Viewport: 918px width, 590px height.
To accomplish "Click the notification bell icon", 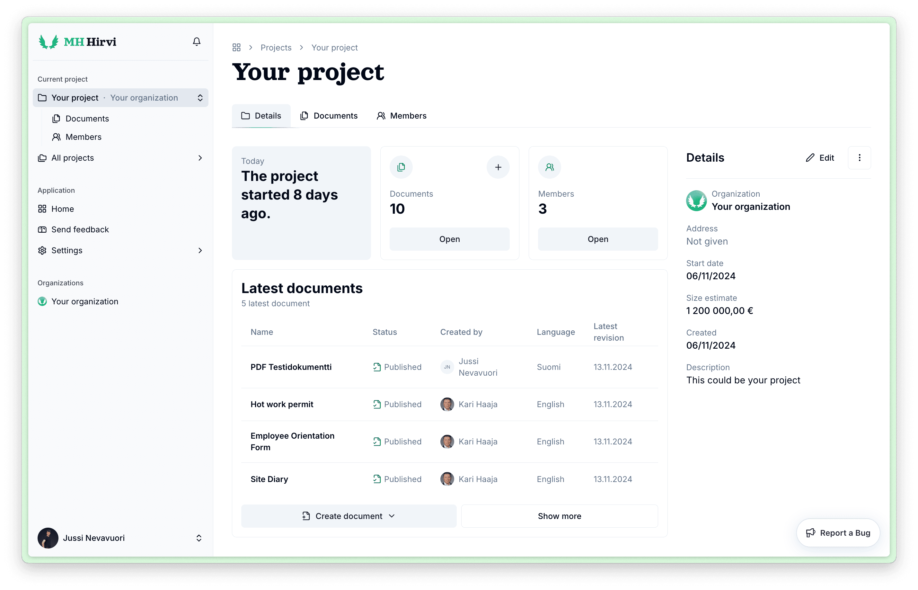I will [196, 41].
